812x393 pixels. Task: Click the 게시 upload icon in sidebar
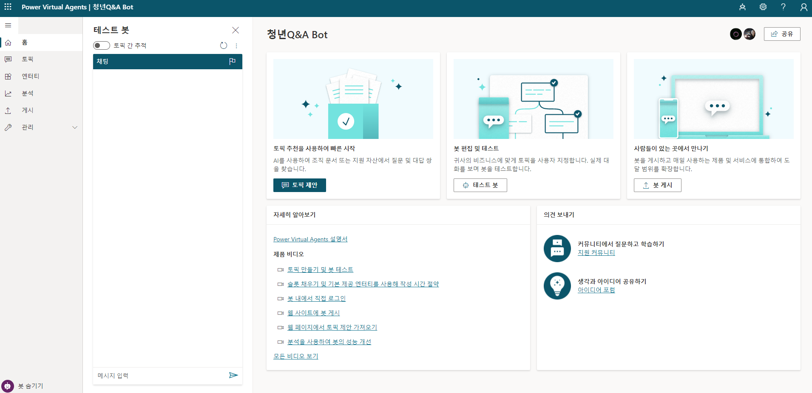[8, 110]
